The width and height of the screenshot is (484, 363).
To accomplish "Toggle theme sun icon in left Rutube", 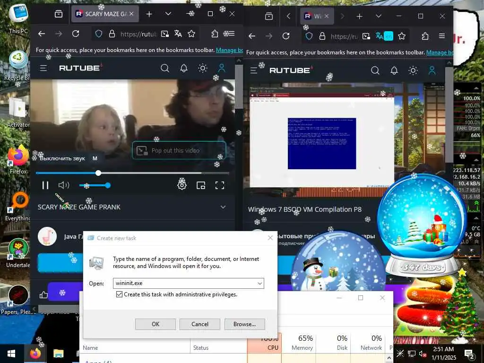I will [x=203, y=68].
